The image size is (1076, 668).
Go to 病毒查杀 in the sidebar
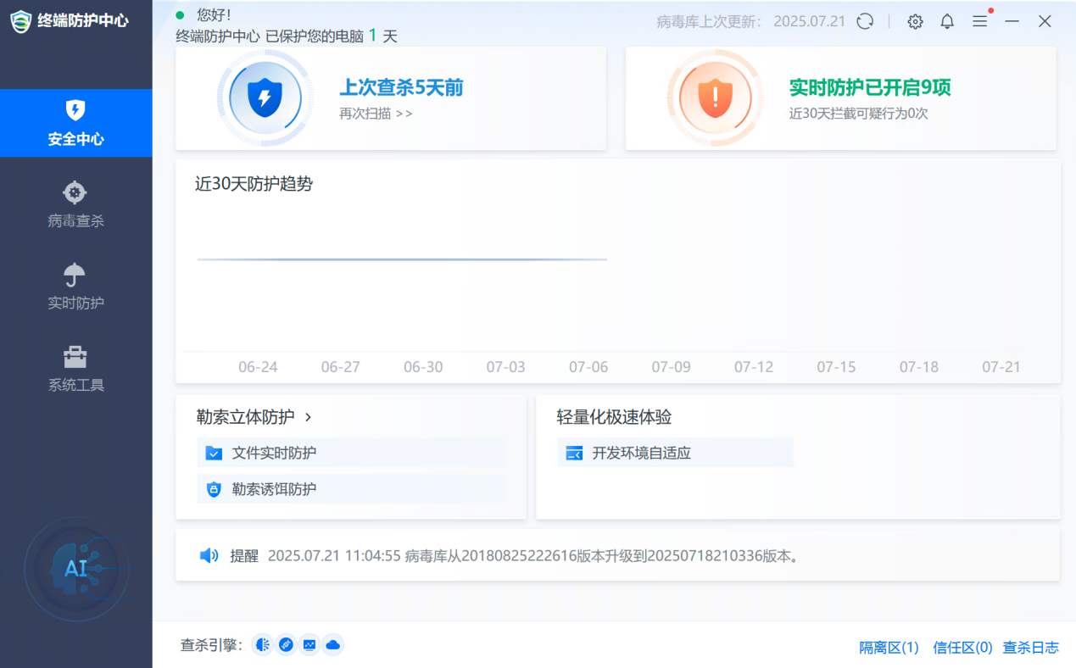point(75,205)
